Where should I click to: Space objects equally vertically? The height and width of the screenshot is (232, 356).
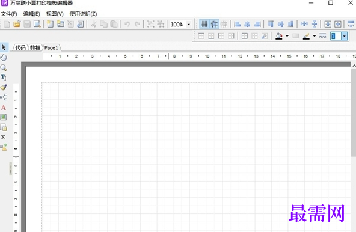tap(315, 24)
